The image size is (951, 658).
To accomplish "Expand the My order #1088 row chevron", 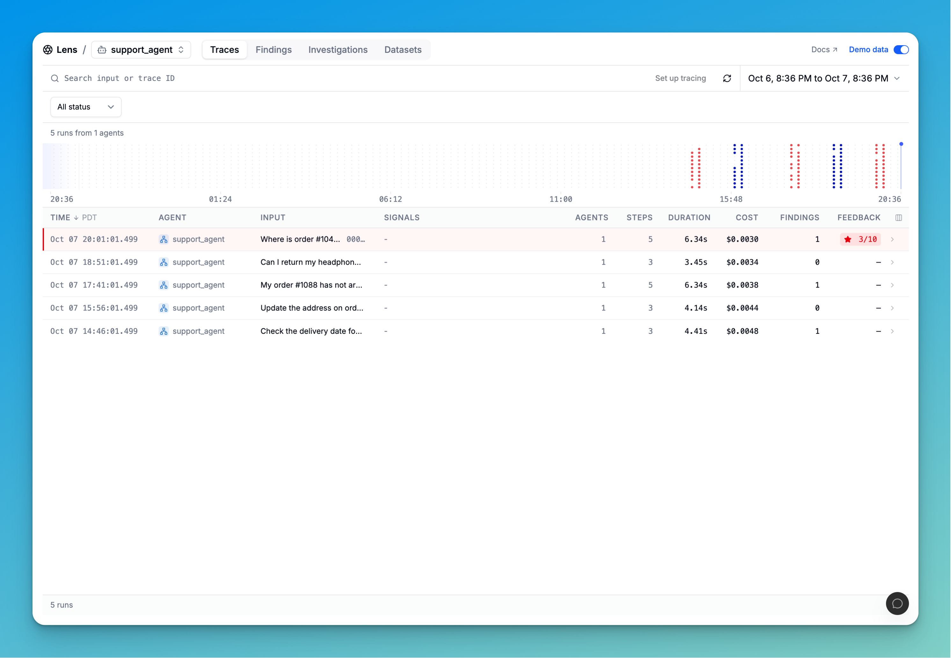I will point(892,285).
